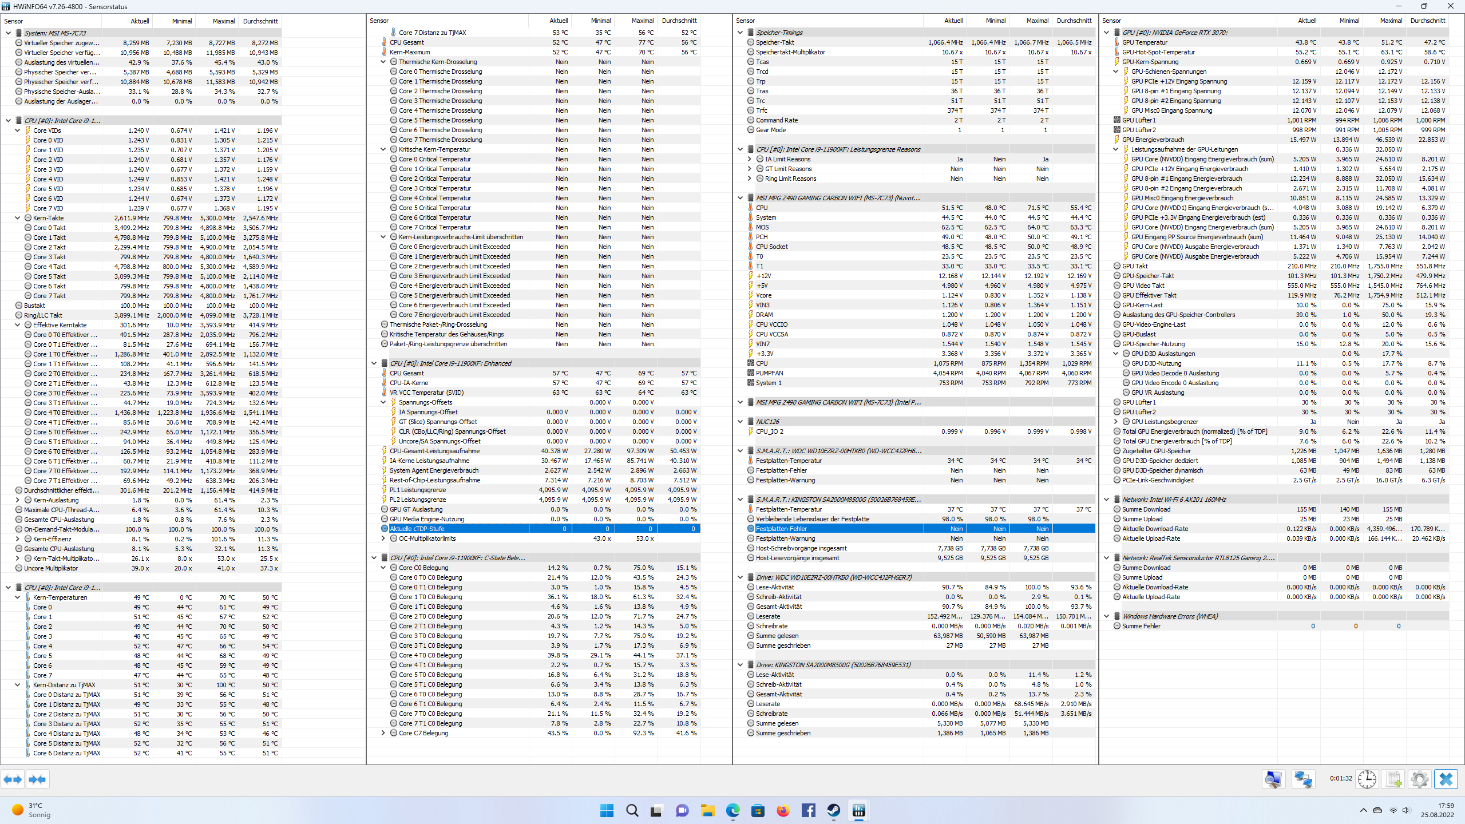1465x824 pixels.
Task: Reset timer using the clock icon
Action: click(x=1367, y=779)
